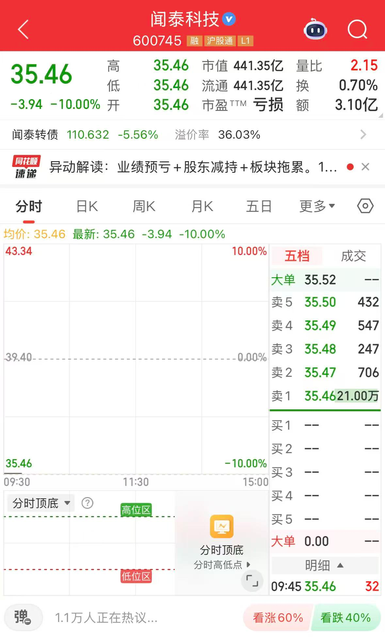385x637 pixels.
Task: Select the 买1 bid row
Action: (x=325, y=425)
